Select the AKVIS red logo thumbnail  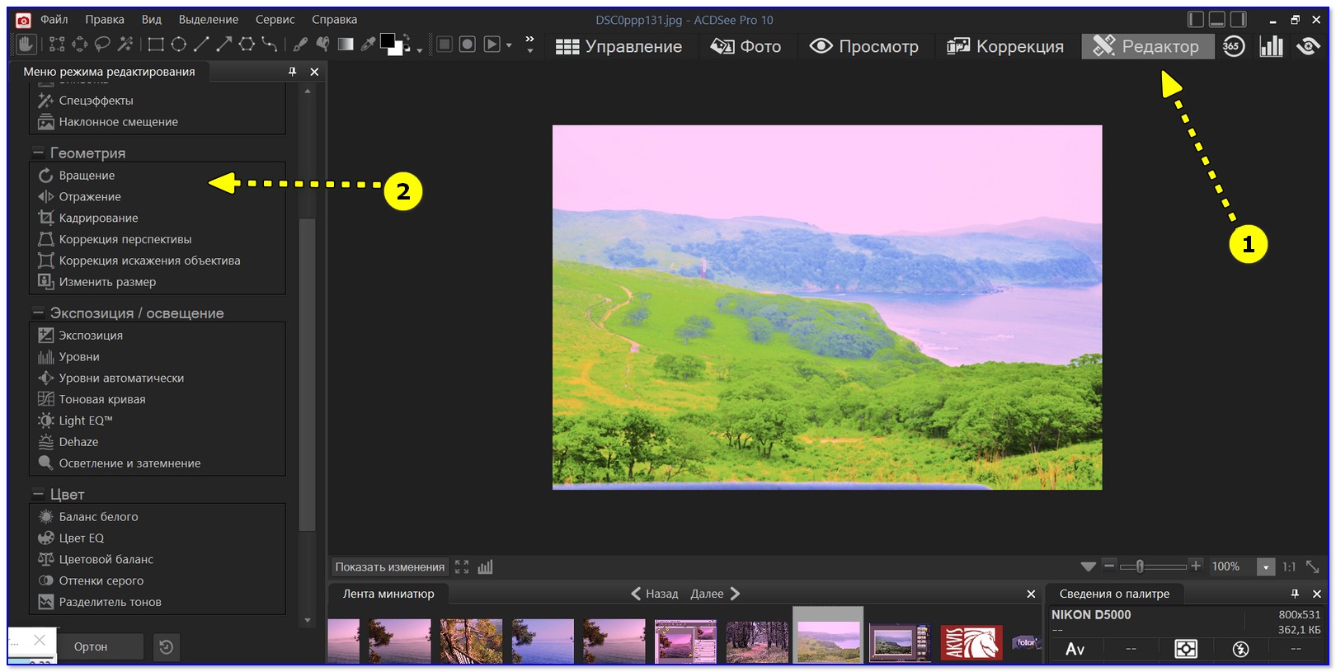(972, 642)
